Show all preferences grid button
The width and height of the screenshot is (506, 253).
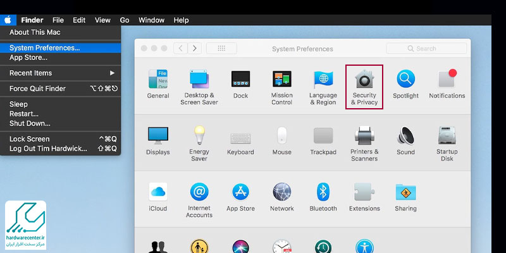click(221, 49)
